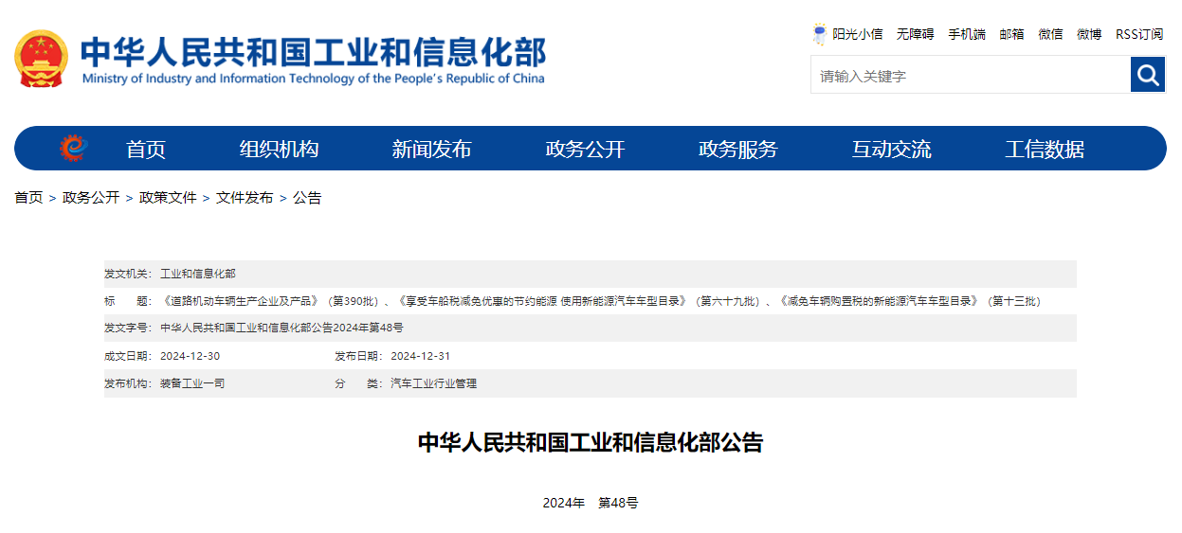The height and width of the screenshot is (533, 1182).
Task: Open the 首页 main navigation item
Action: click(x=146, y=150)
